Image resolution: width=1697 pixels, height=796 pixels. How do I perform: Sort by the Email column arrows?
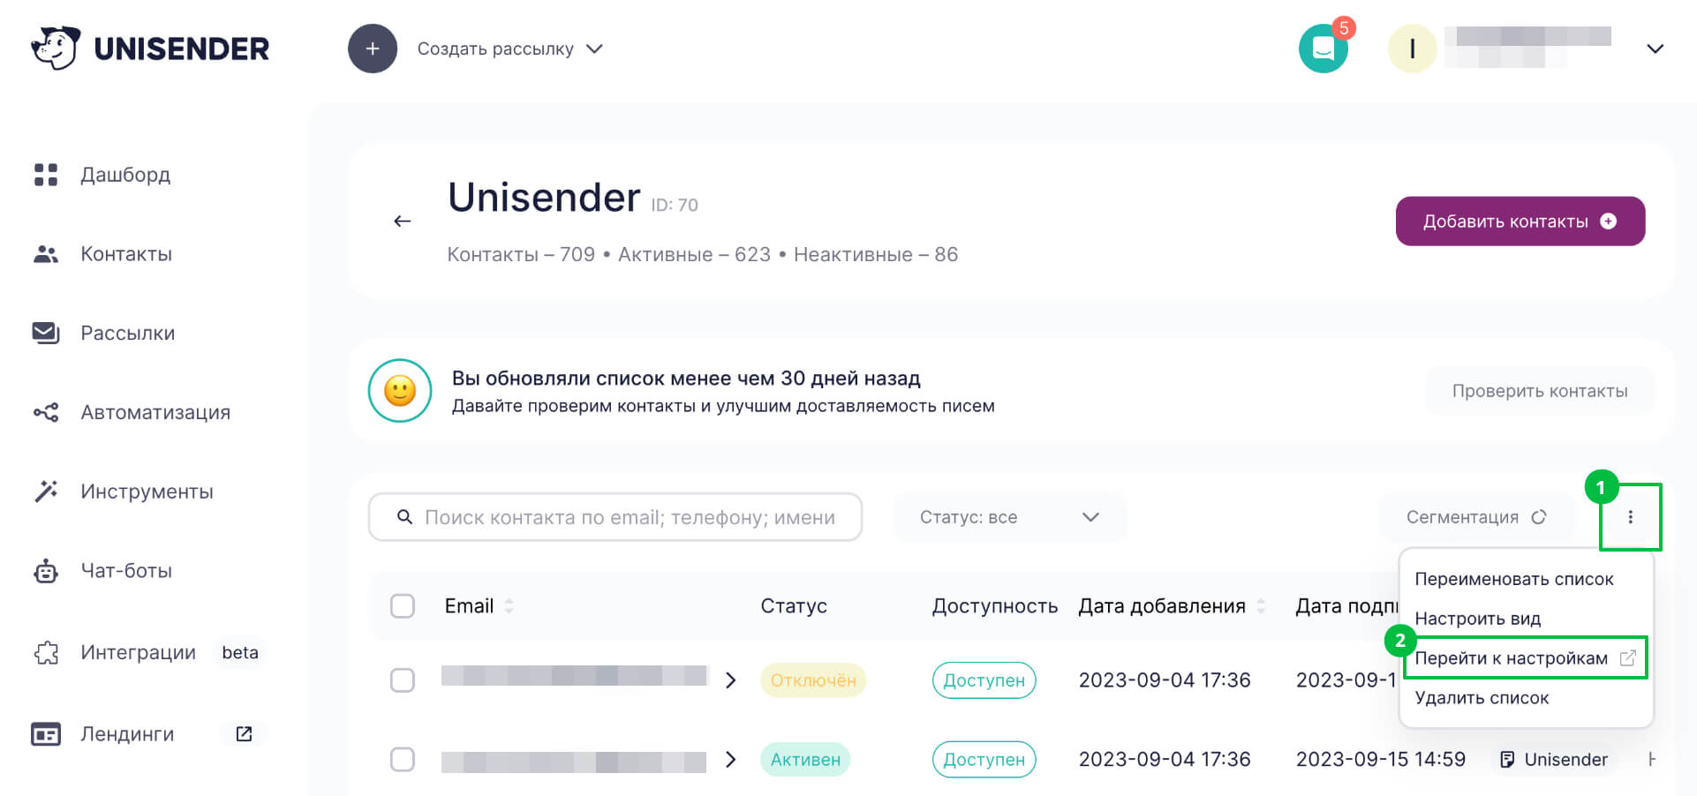pos(509,606)
